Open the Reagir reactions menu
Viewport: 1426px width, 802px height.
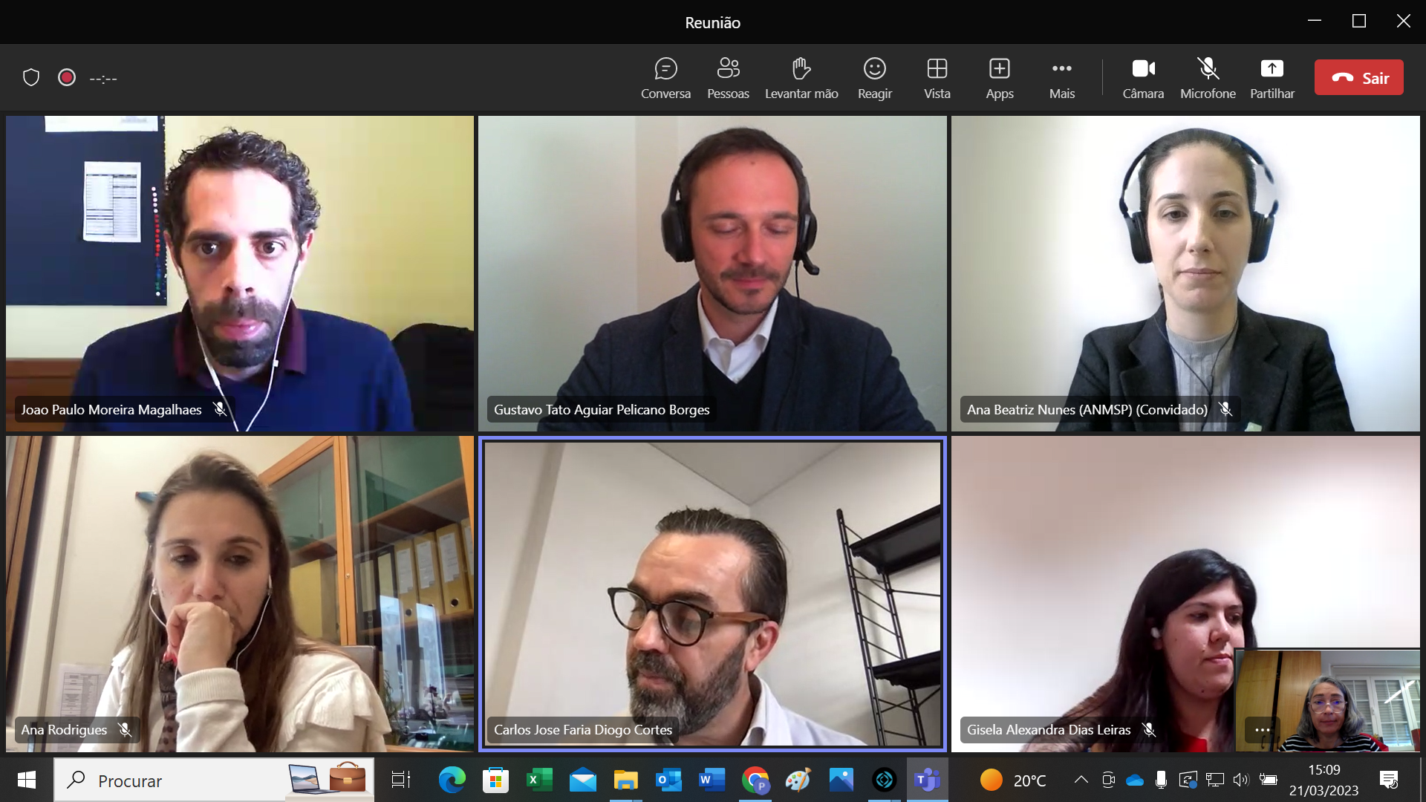click(874, 77)
